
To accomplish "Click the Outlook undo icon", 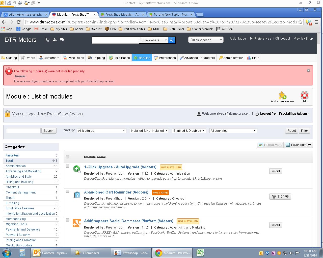I will coord(14,3).
